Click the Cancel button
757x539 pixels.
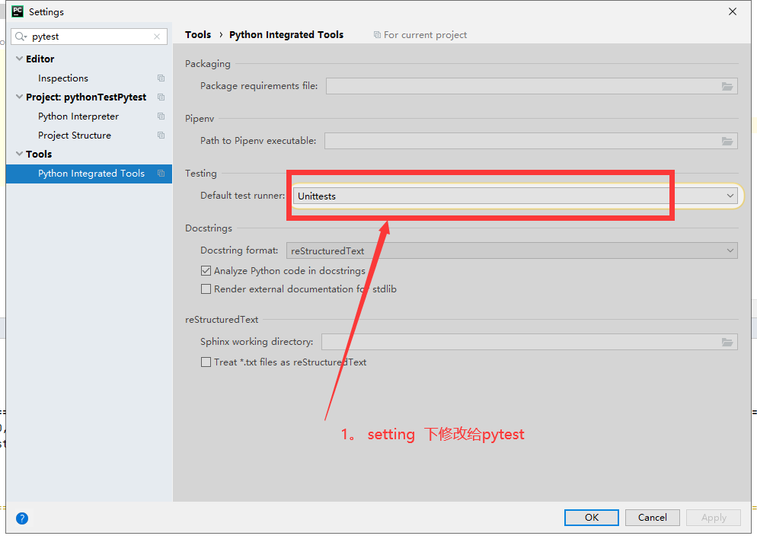652,517
